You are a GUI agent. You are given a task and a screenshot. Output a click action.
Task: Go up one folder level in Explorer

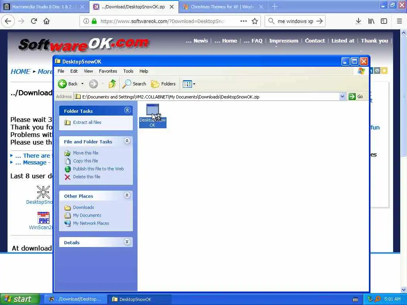pyautogui.click(x=112, y=84)
